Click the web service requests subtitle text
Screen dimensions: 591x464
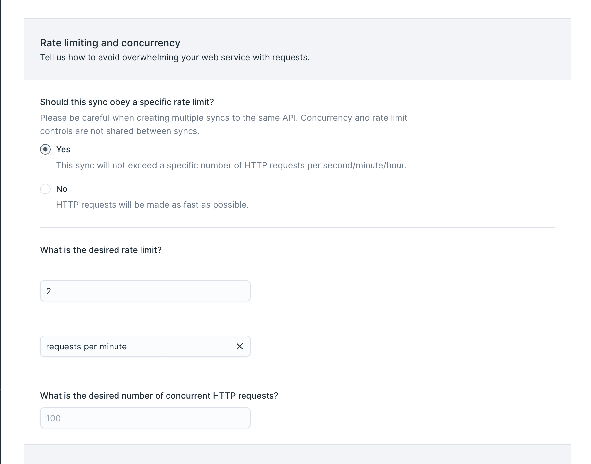tap(174, 57)
